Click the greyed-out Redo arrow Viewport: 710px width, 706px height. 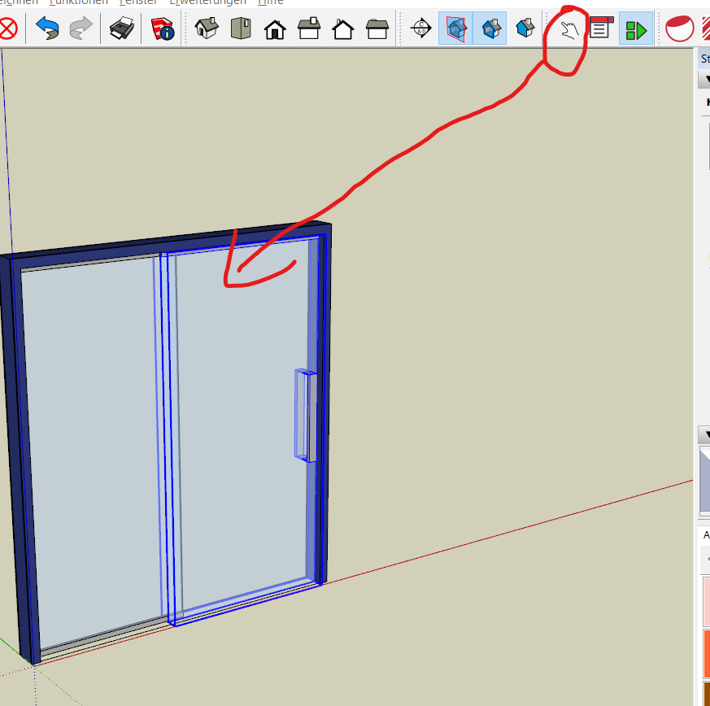coord(81,30)
